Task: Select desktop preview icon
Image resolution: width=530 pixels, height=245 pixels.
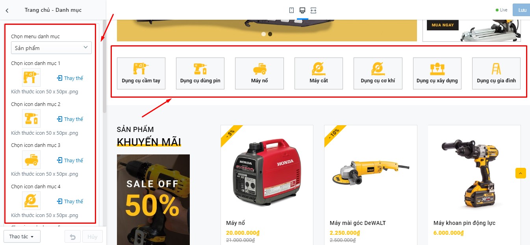Action: 302,10
